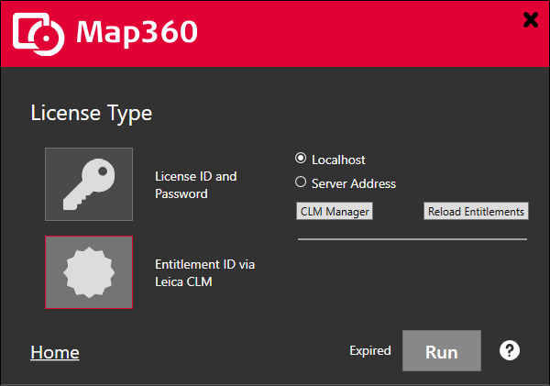Select the Localhost radio button

[301, 159]
